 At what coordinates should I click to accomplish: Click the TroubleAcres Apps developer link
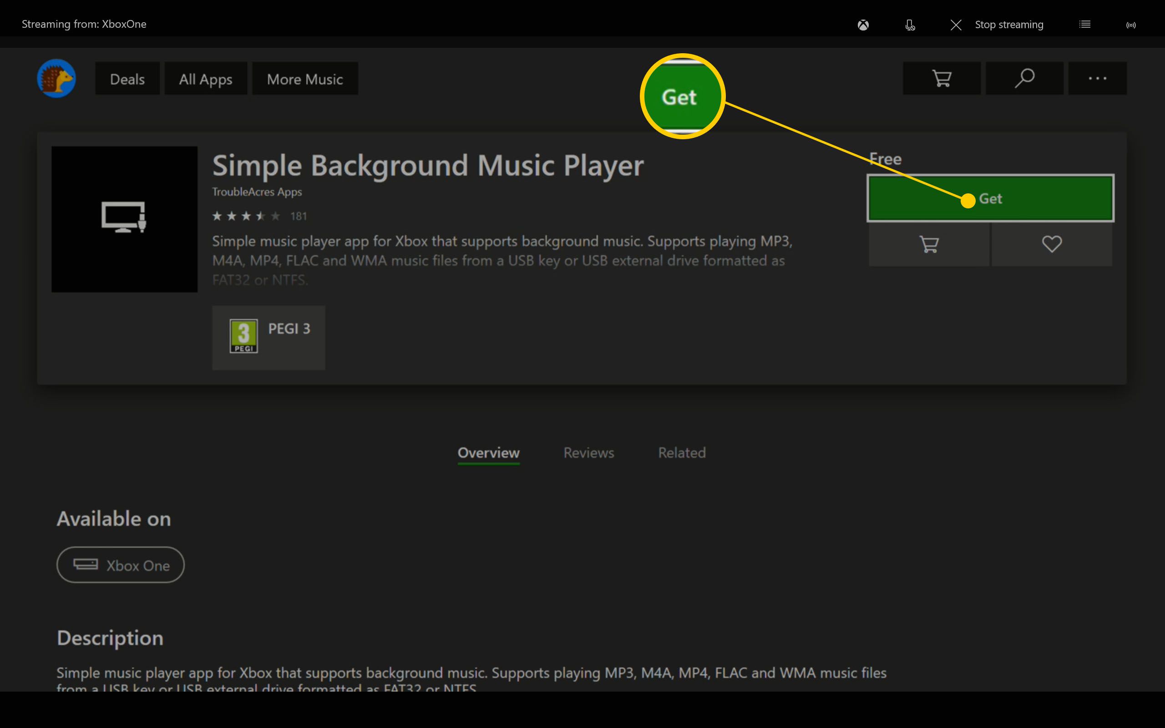pyautogui.click(x=256, y=191)
